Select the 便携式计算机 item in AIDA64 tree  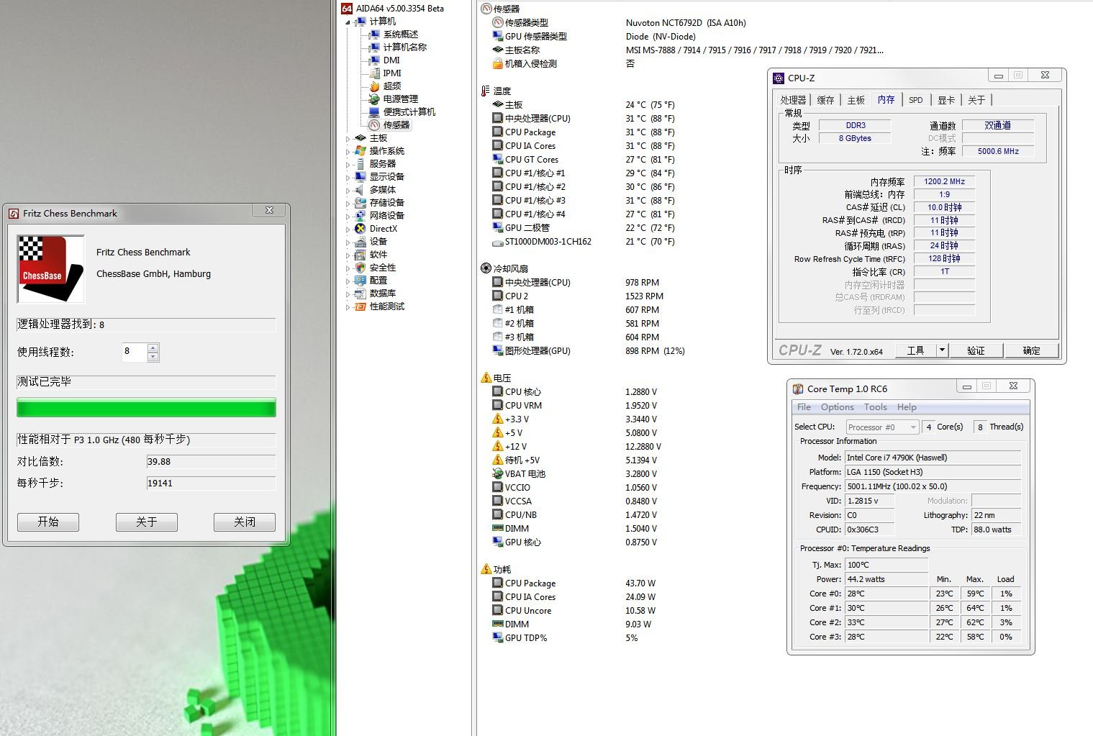click(x=409, y=112)
